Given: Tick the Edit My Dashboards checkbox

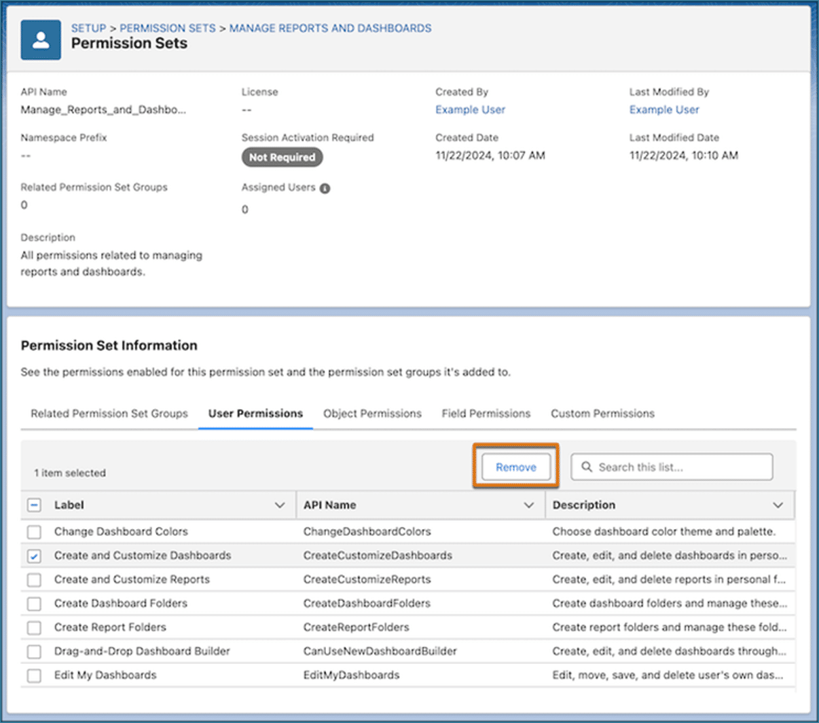Looking at the screenshot, I should coord(34,676).
